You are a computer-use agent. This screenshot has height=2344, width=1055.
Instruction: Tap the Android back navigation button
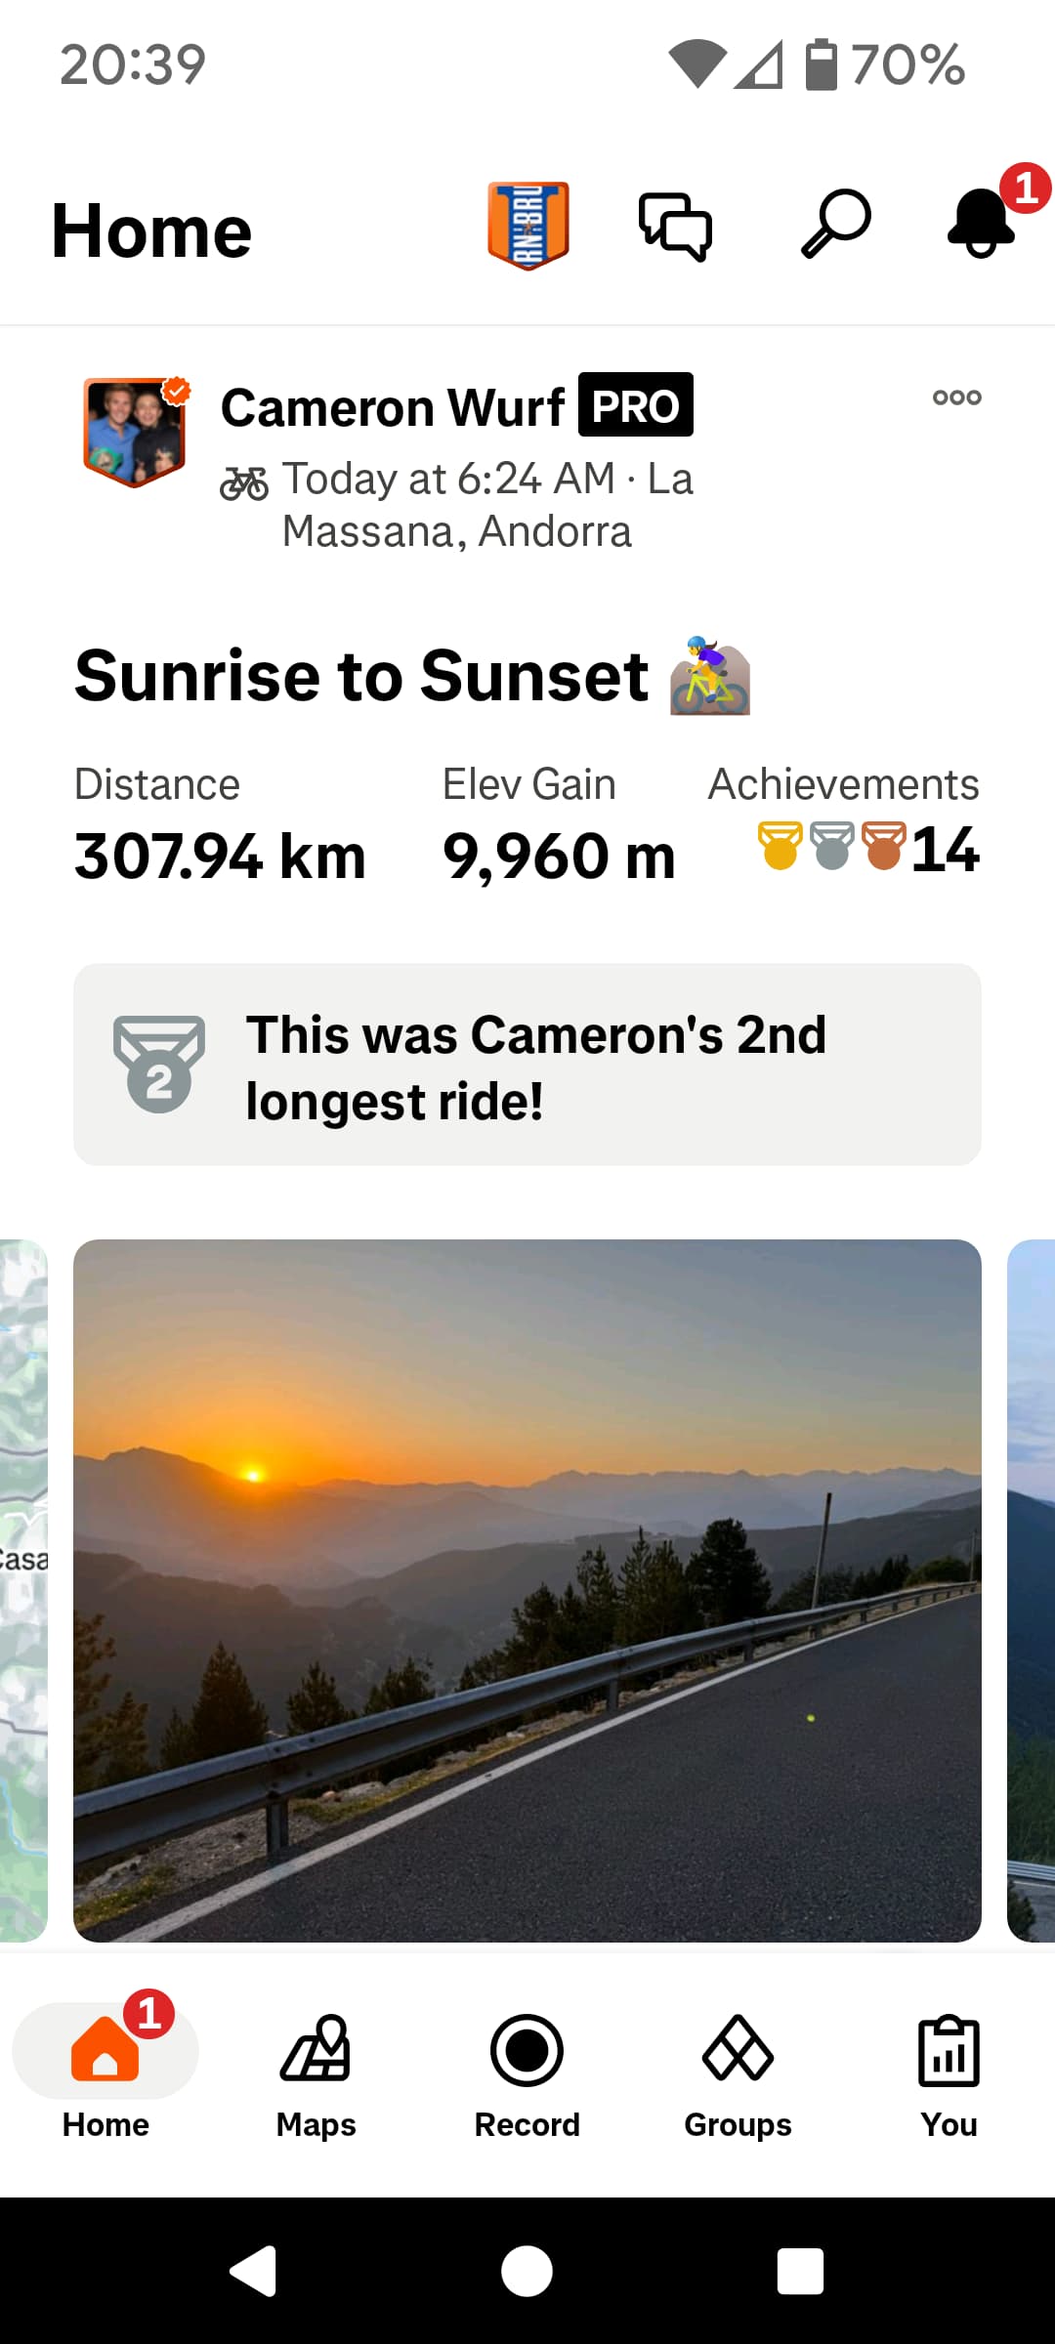pyautogui.click(x=253, y=2271)
